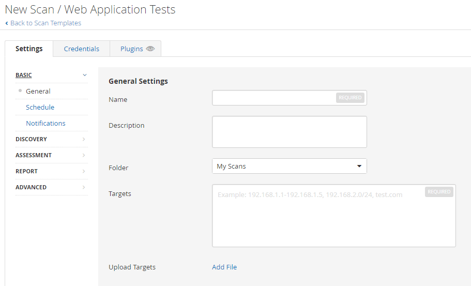Viewport: 471px width, 286px height.
Task: Expand the ASSESSMENT section chevron
Action: point(84,155)
